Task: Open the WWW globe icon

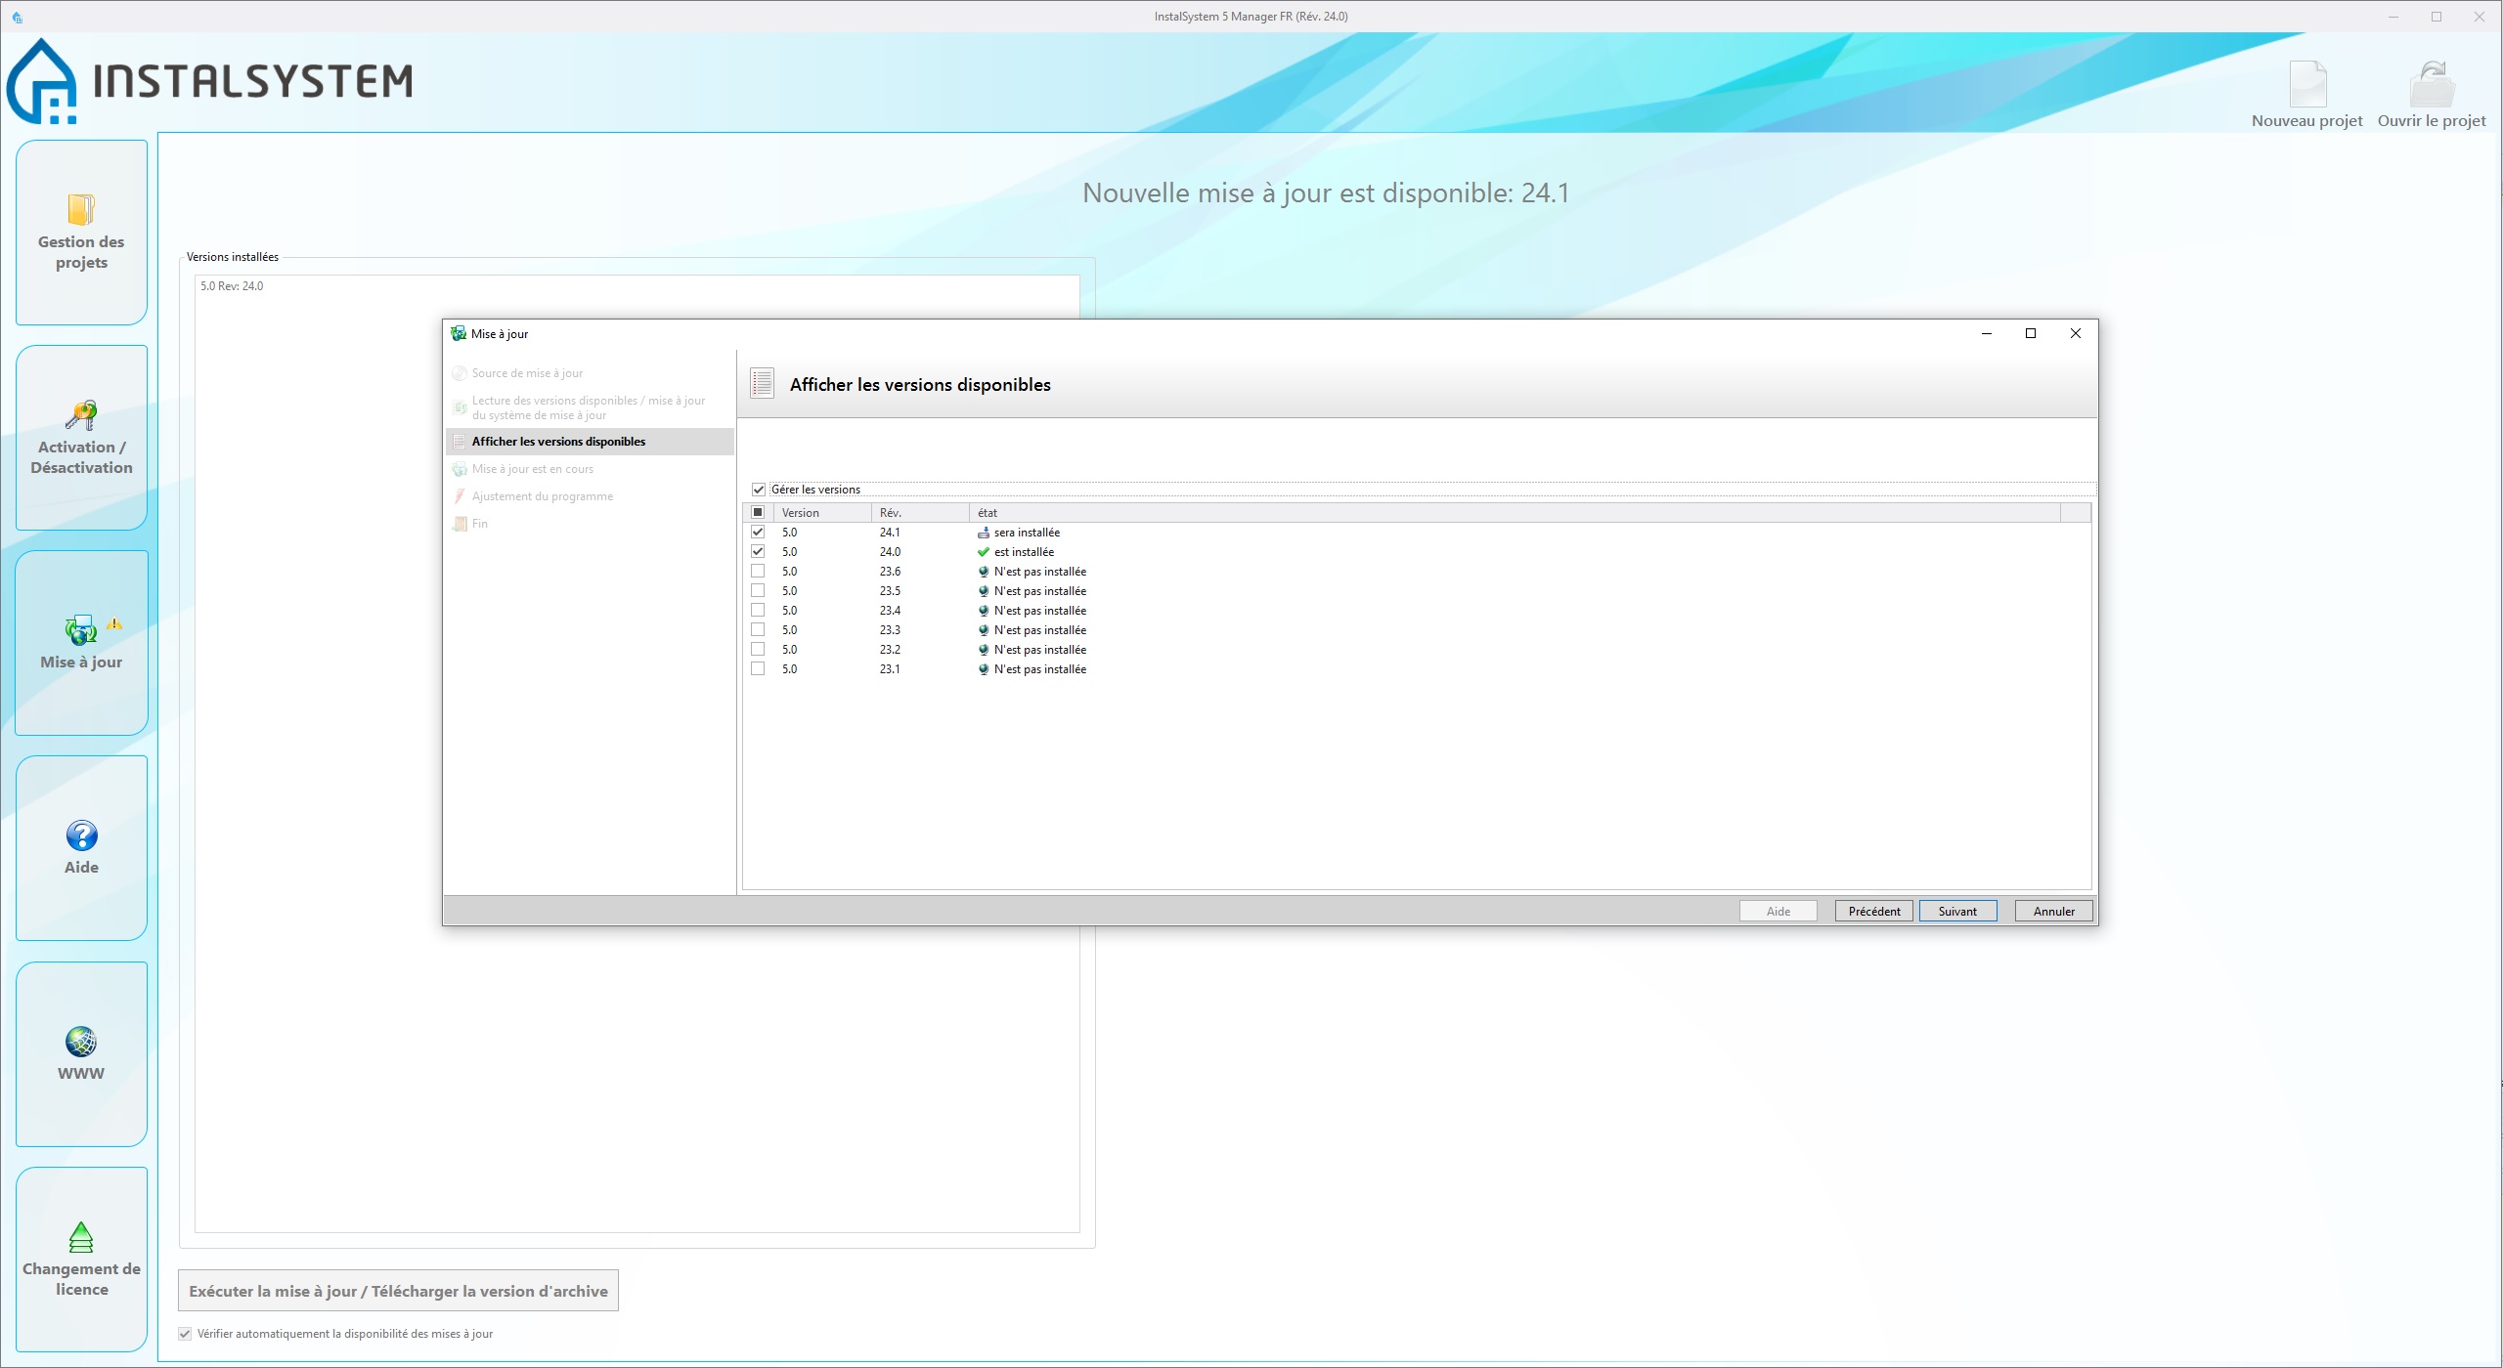Action: 81,1042
